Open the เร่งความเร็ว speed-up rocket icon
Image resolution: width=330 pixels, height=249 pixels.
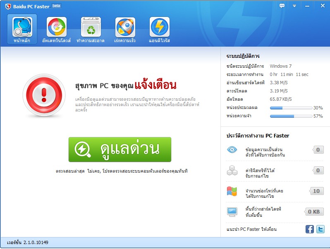(125, 27)
